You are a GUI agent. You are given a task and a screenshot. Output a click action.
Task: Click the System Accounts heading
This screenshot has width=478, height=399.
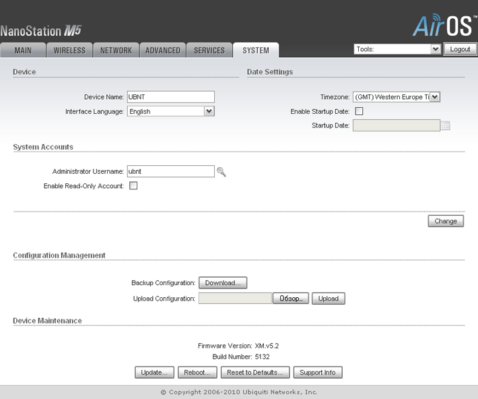tap(43, 147)
